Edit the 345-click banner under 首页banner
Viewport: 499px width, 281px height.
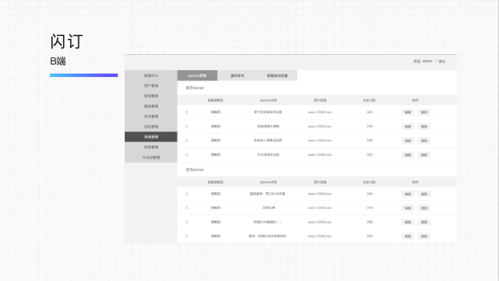pyautogui.click(x=408, y=112)
